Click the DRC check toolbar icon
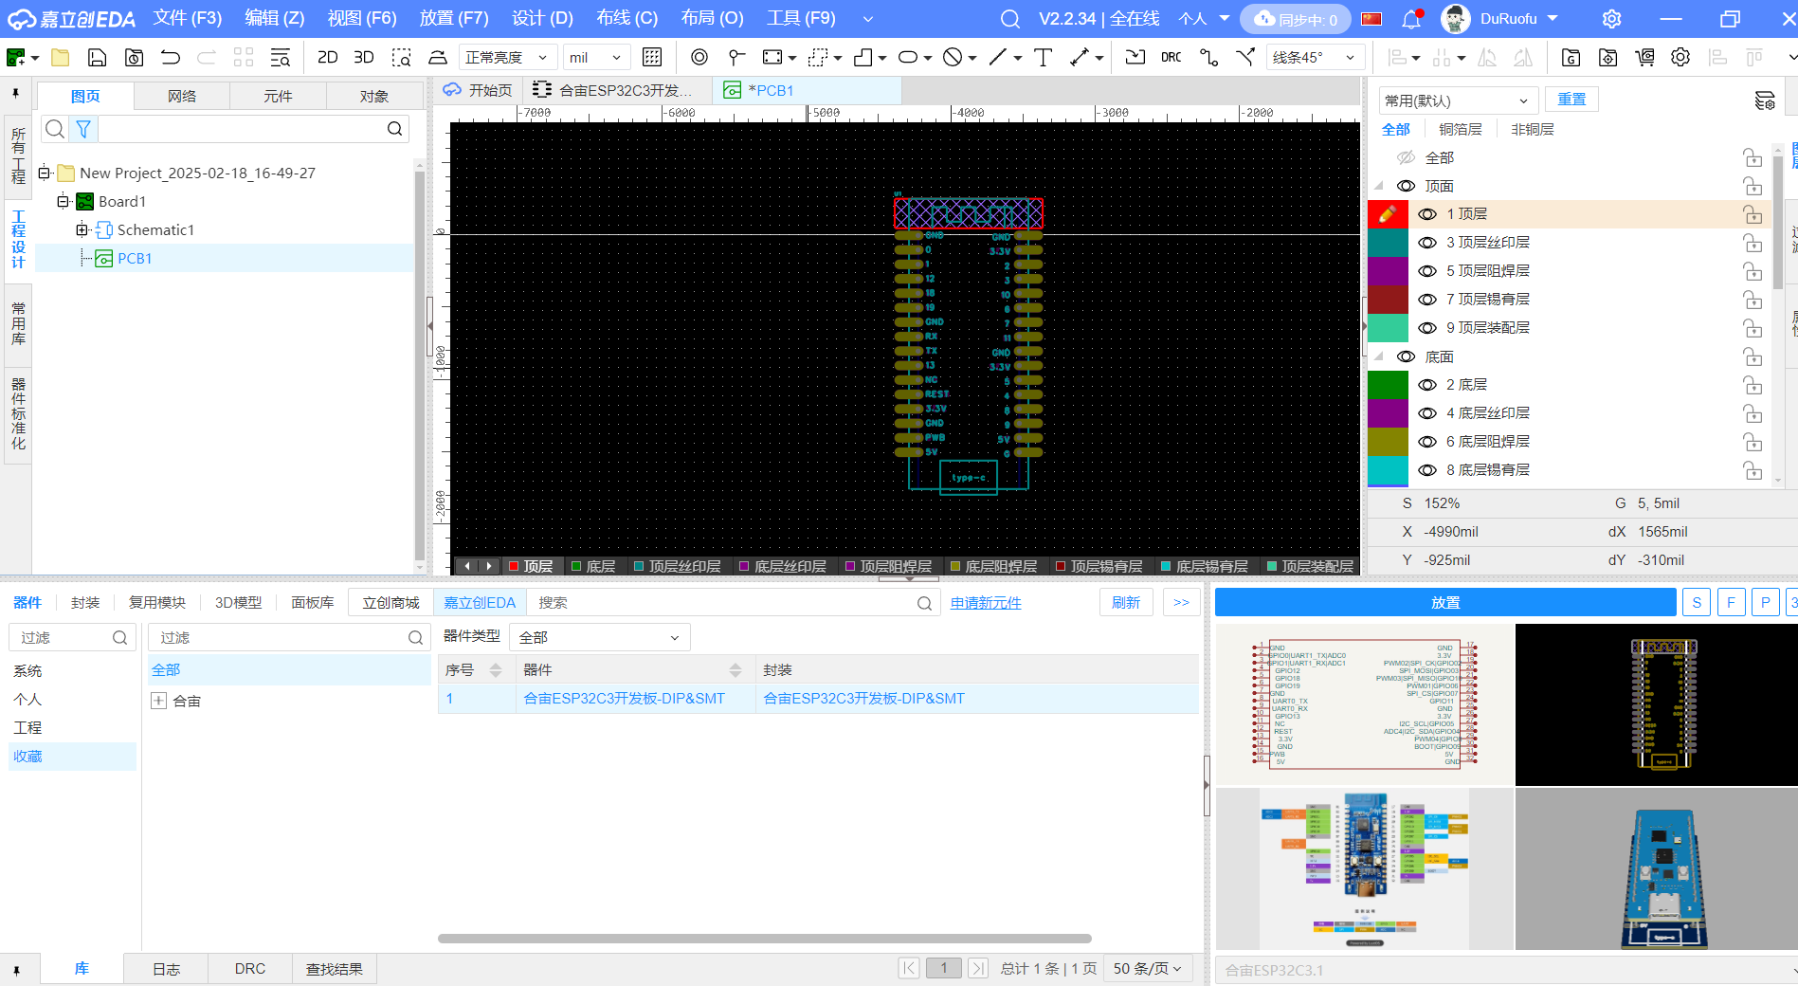 click(x=1171, y=58)
